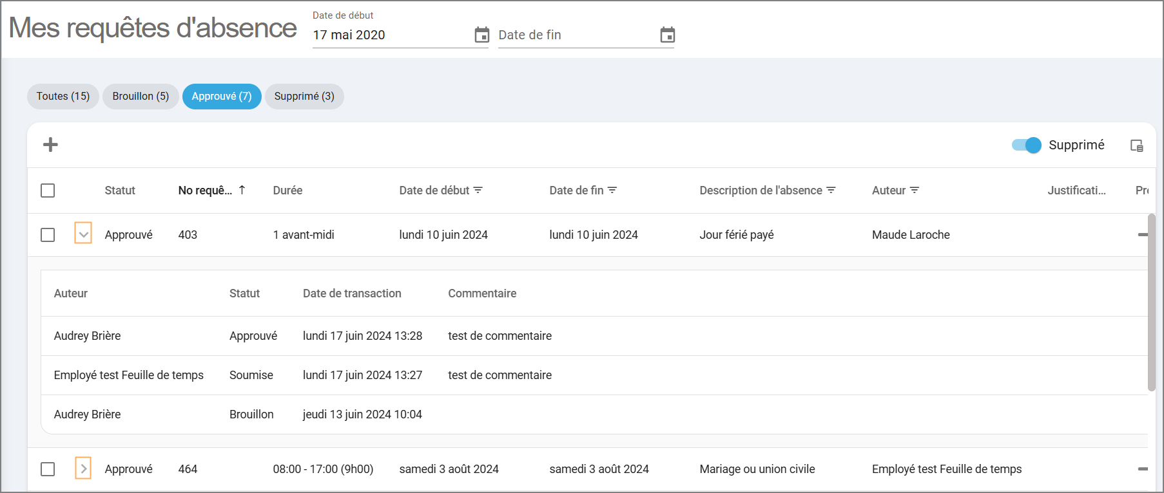
Task: Toggle the Supprimé switch off
Action: (x=1026, y=145)
